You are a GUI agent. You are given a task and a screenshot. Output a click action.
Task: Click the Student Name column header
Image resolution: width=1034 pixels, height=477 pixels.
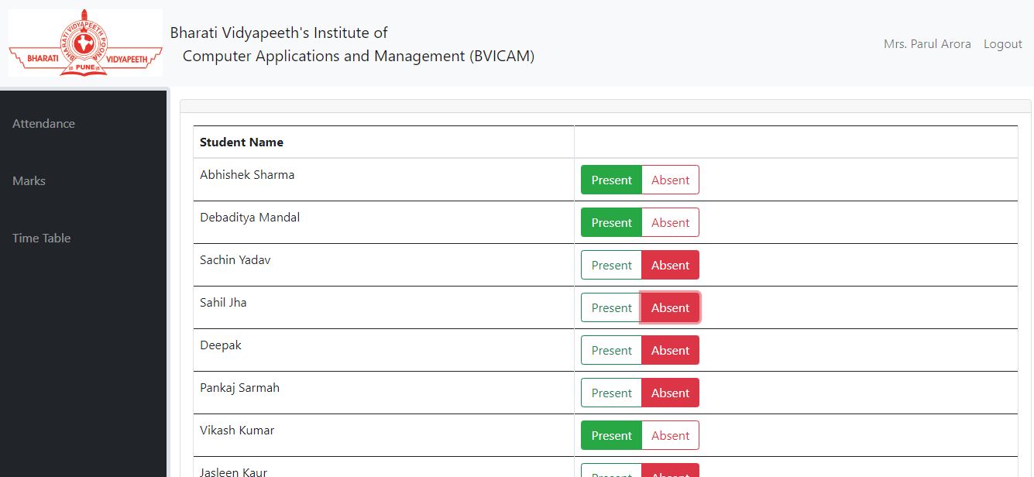click(240, 142)
